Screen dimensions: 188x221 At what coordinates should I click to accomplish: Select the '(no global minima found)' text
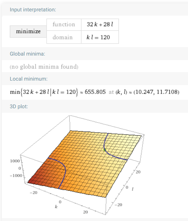point(44,67)
